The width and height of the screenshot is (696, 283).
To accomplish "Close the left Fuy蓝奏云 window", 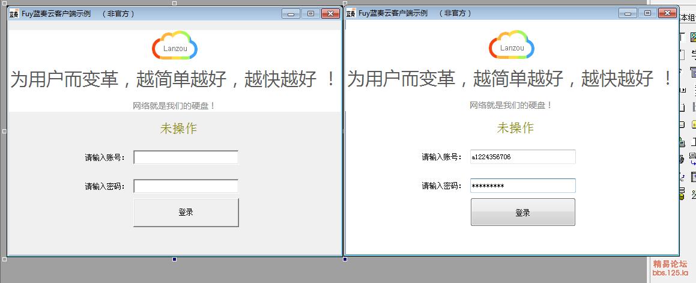I will click(330, 14).
